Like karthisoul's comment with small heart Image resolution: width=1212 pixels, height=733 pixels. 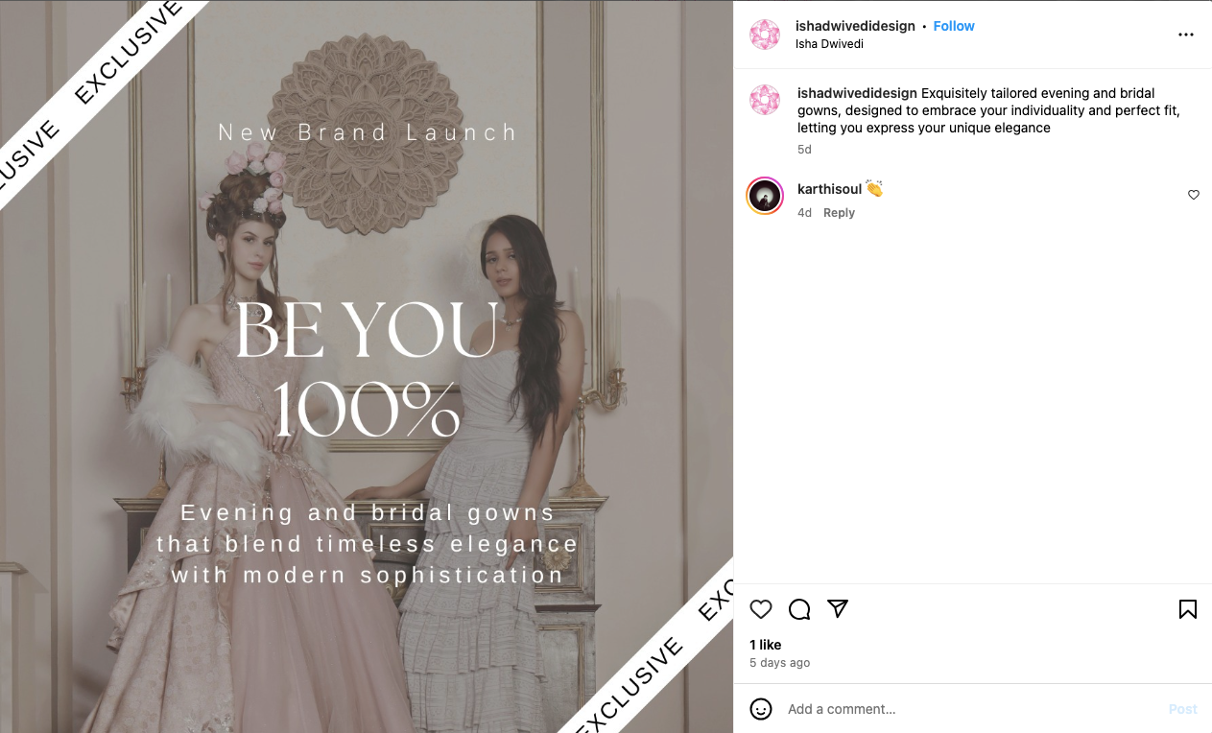click(1194, 195)
